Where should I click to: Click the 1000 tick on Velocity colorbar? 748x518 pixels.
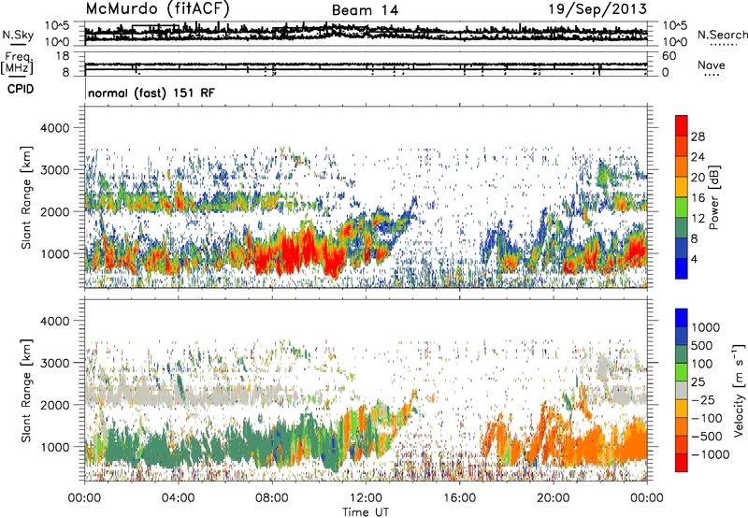706,327
